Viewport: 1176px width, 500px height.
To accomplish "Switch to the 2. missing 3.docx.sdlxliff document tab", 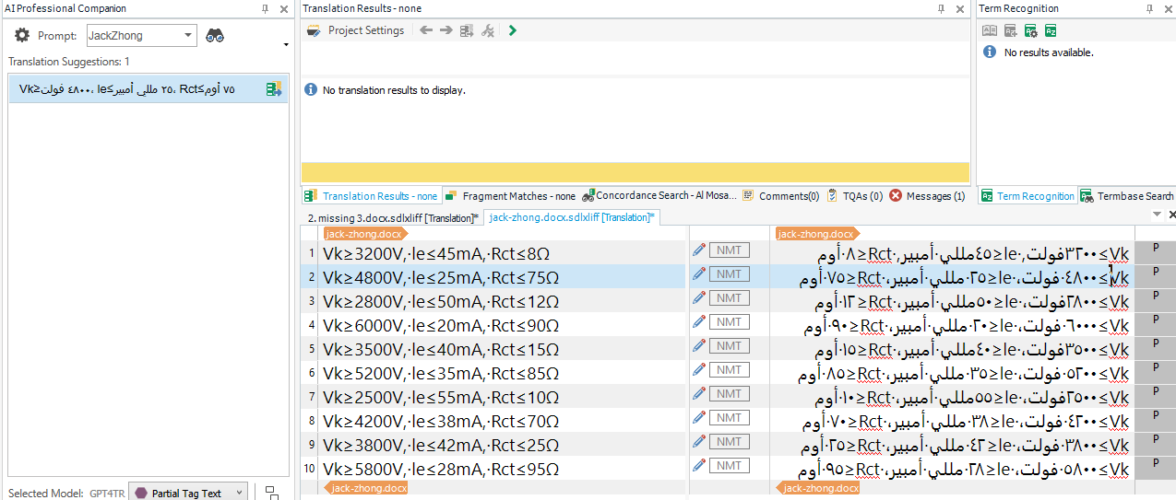I will pos(393,217).
